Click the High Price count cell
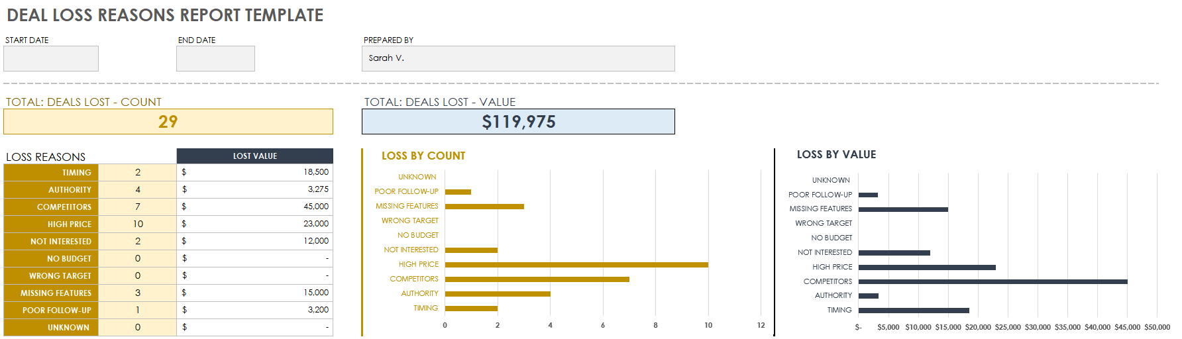 pyautogui.click(x=138, y=224)
